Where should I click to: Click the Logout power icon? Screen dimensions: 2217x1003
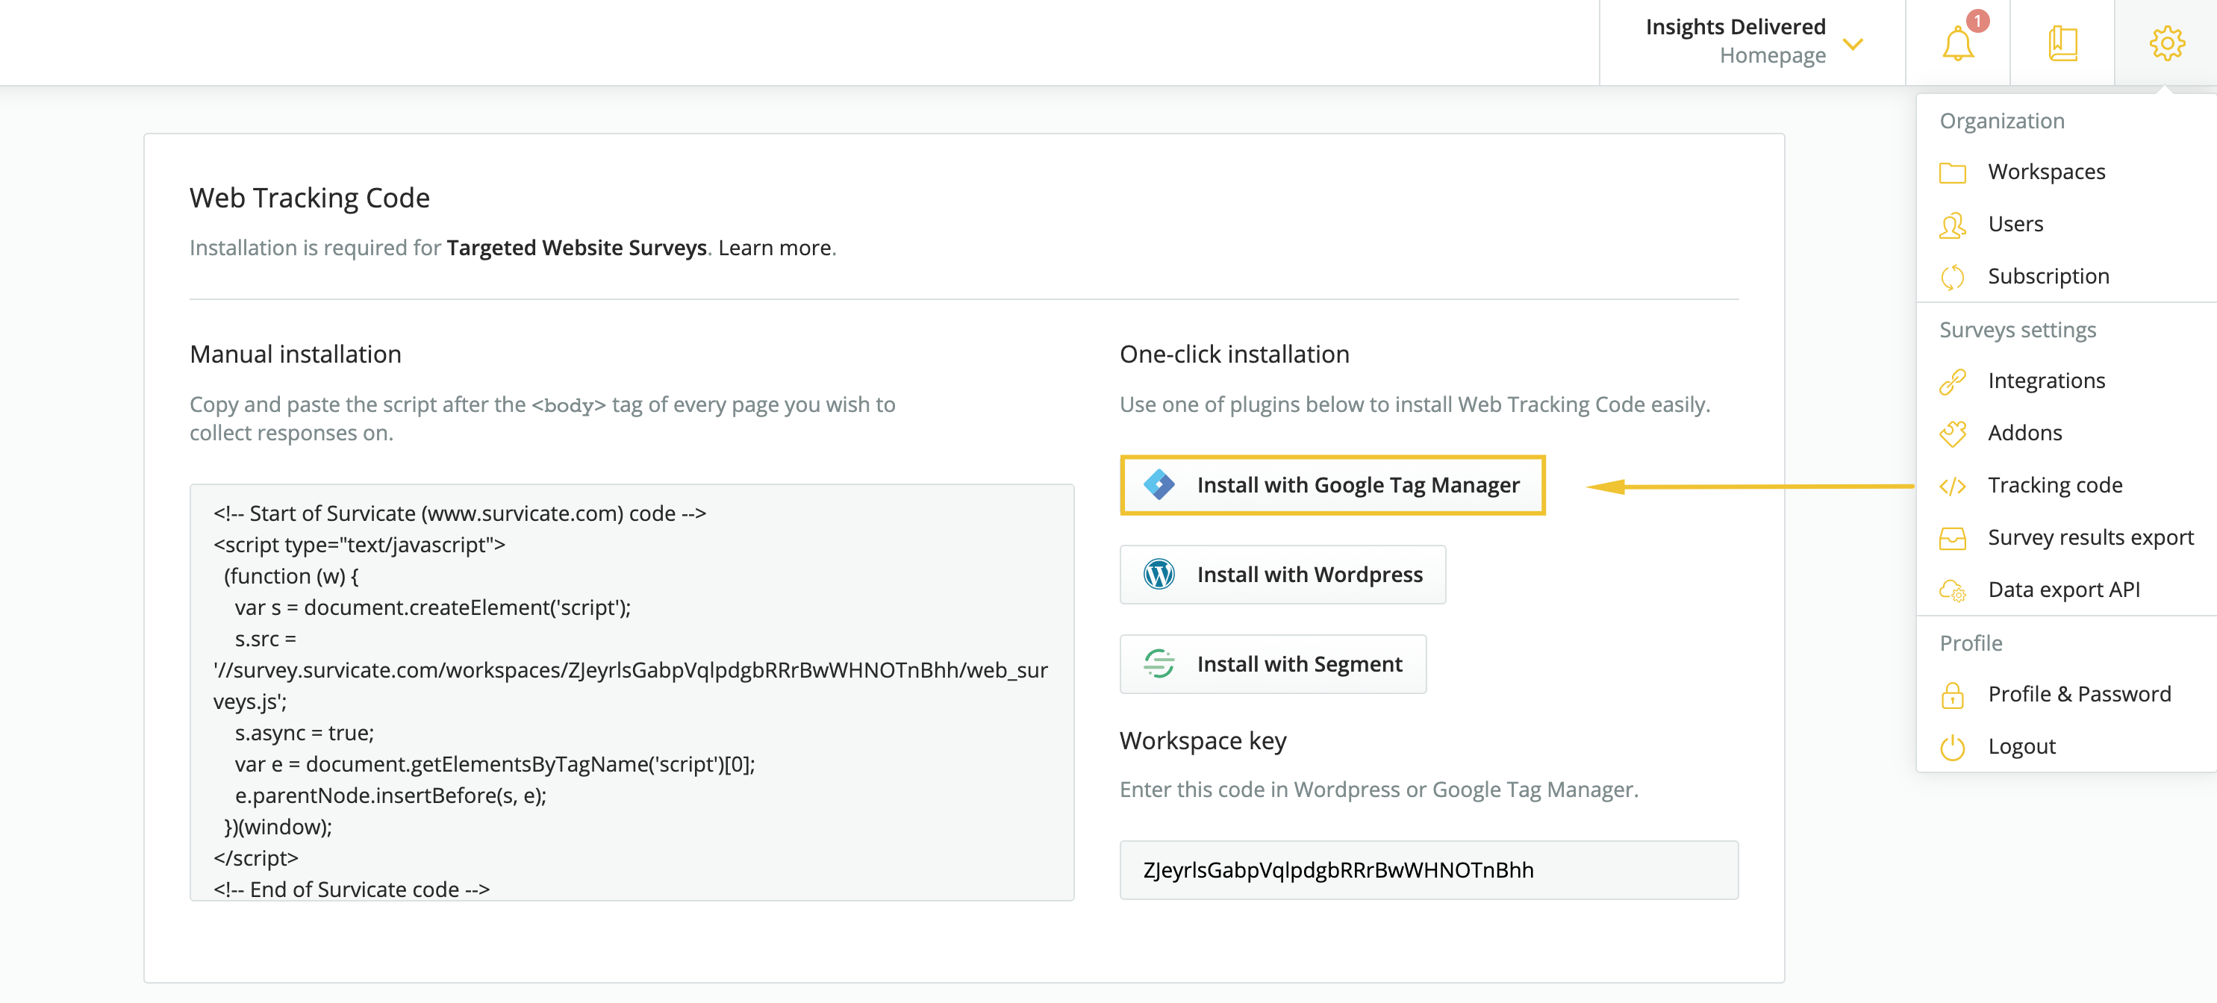pos(1952,747)
